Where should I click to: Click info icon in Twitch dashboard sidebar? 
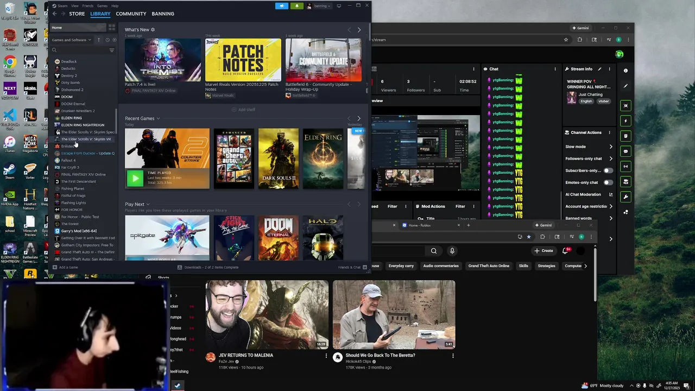[x=625, y=71]
